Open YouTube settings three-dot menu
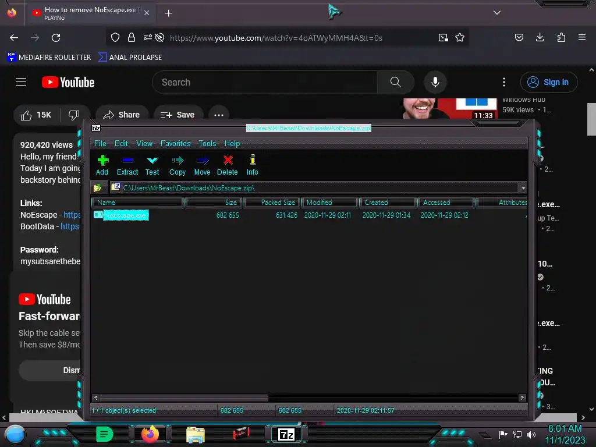The width and height of the screenshot is (596, 447). coord(504,82)
